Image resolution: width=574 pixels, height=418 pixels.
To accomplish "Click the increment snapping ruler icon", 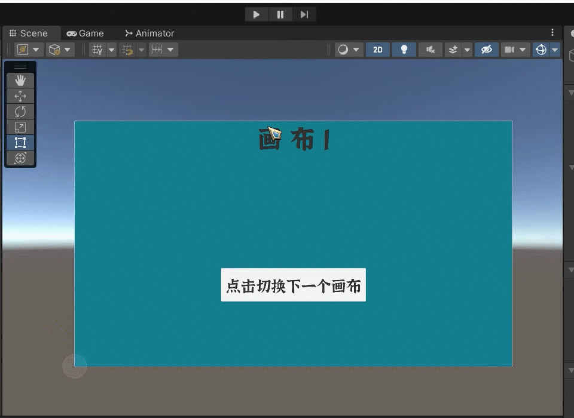I will [x=157, y=50].
